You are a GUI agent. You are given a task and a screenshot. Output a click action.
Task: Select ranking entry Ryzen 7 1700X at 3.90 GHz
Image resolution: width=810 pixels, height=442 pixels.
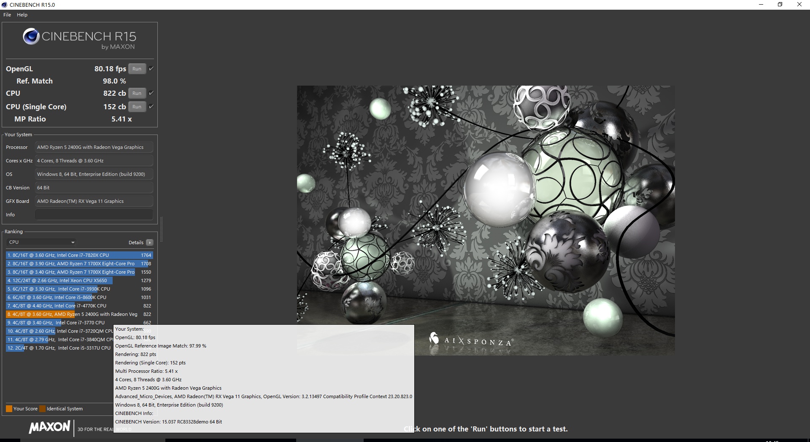tap(79, 264)
